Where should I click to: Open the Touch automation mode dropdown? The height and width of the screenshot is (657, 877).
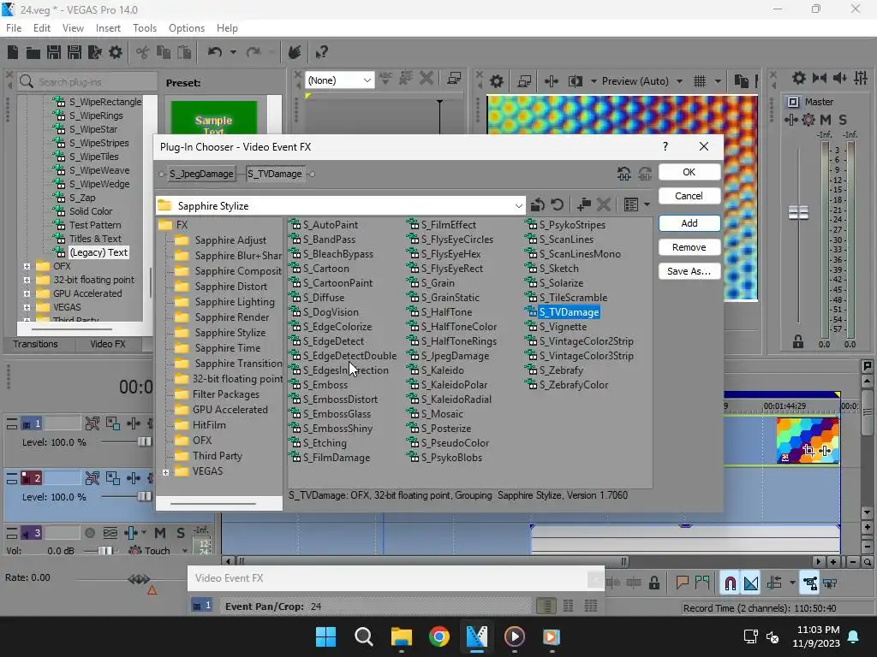185,551
